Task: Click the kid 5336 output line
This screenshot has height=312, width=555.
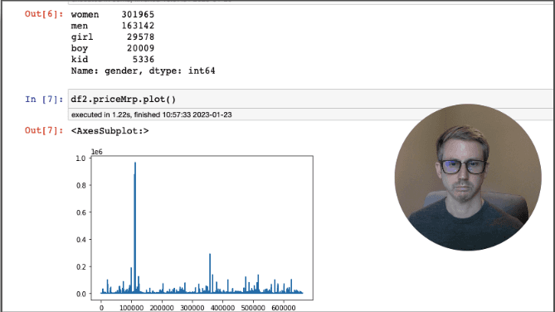Action: (113, 60)
